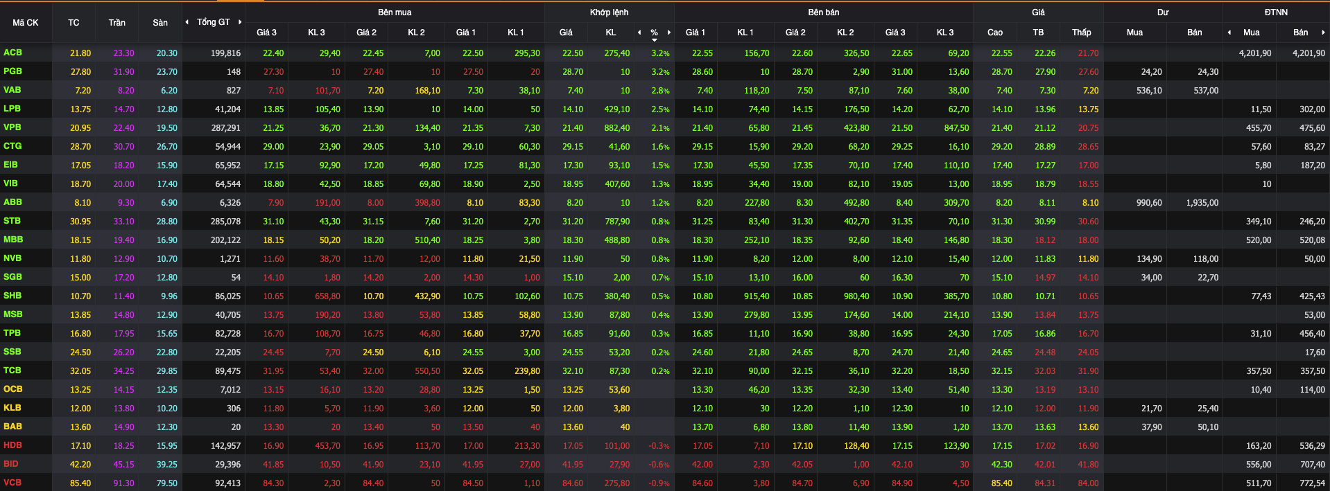The image size is (1330, 491).
Task: Click the left arrow beside the % column header
Action: [x=639, y=33]
